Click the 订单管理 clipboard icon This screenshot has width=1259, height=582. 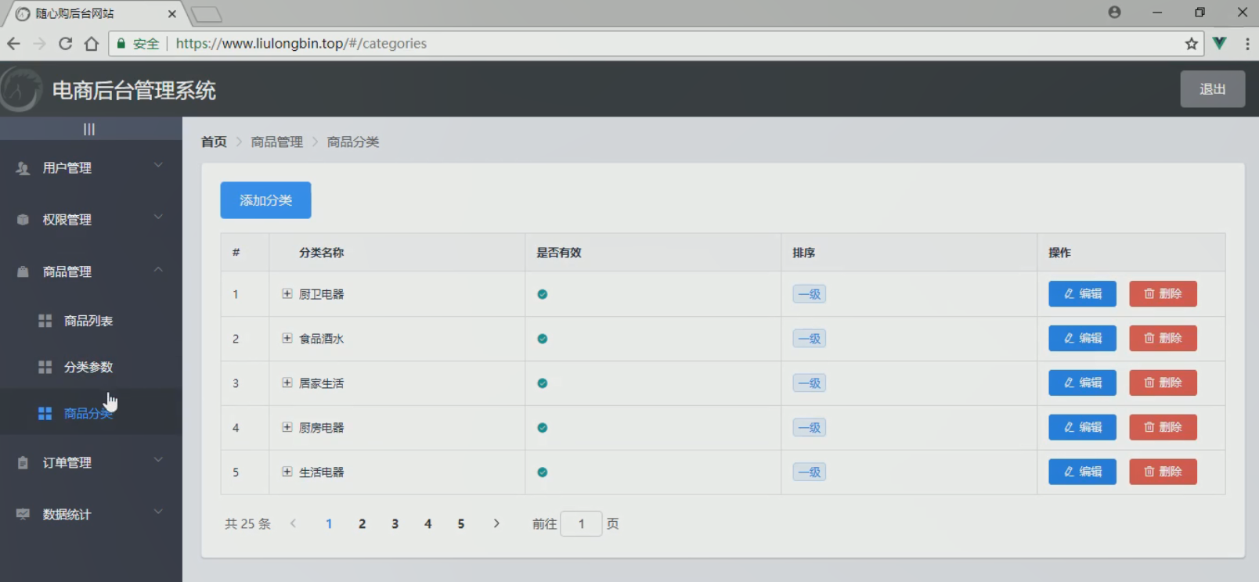[x=23, y=462]
